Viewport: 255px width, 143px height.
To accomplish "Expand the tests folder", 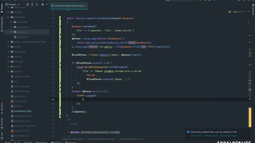I will pos(8,66).
